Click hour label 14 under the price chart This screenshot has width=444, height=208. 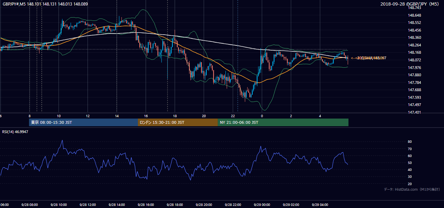(117, 116)
